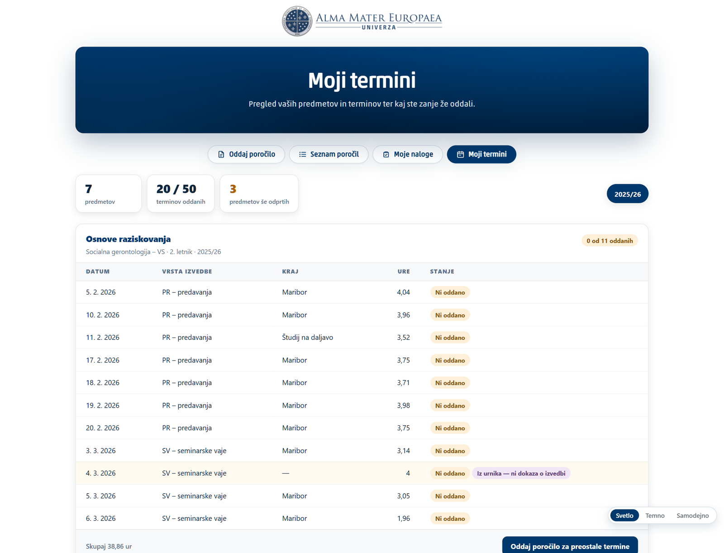
Task: Set theme to Samodejno
Action: (x=692, y=515)
